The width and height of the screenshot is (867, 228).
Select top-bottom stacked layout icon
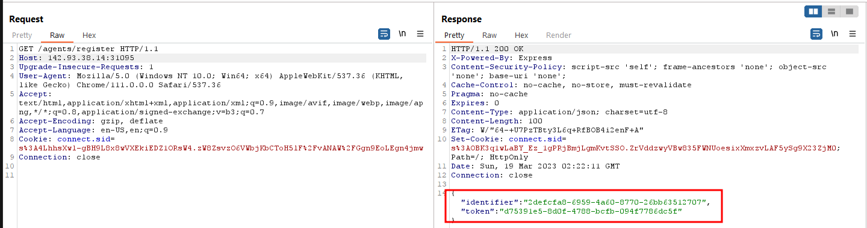coord(831,11)
